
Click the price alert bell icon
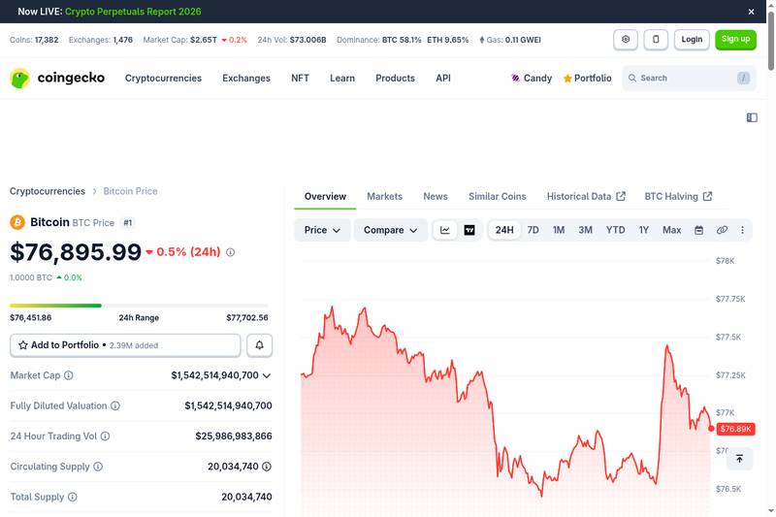(259, 345)
